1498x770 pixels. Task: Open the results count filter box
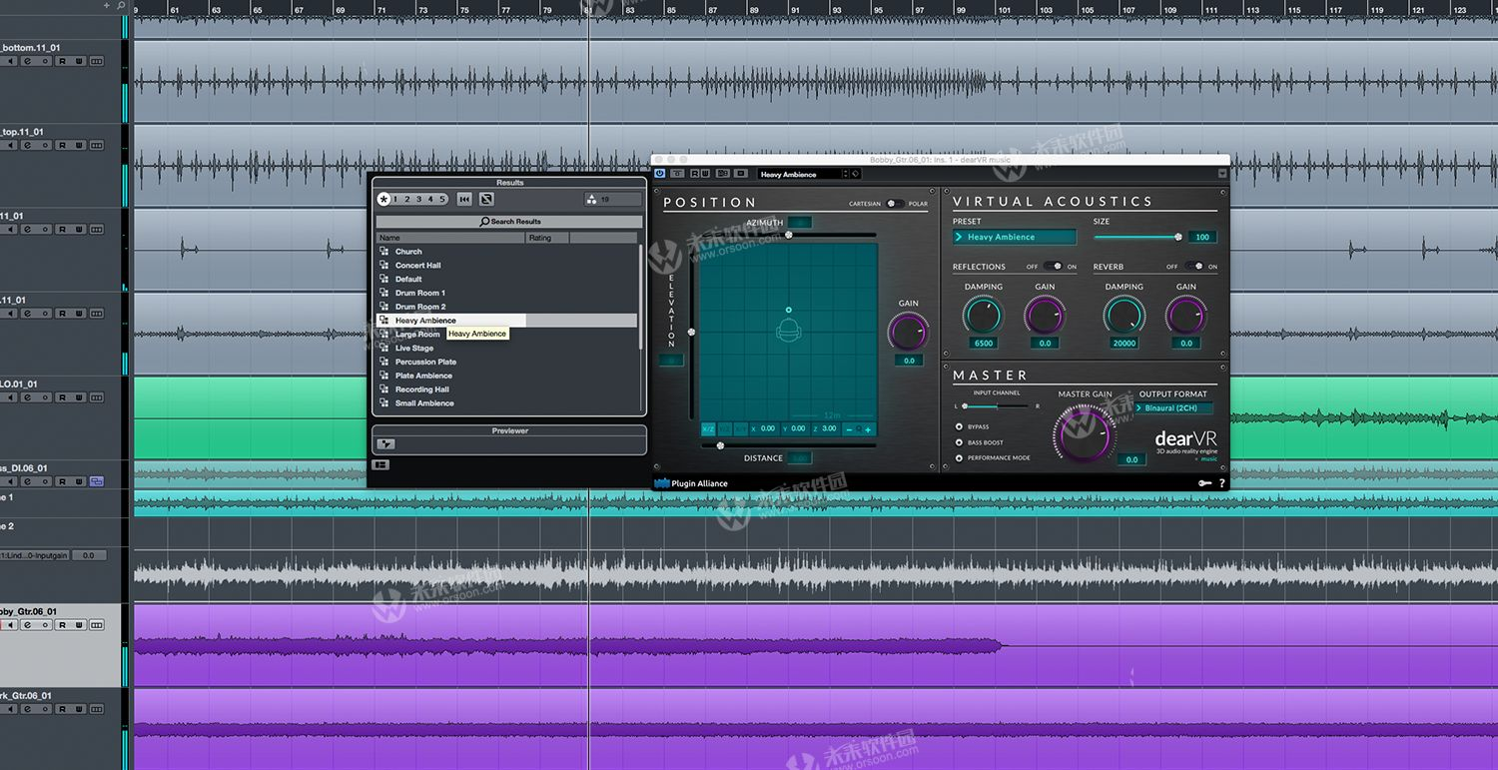tap(613, 199)
